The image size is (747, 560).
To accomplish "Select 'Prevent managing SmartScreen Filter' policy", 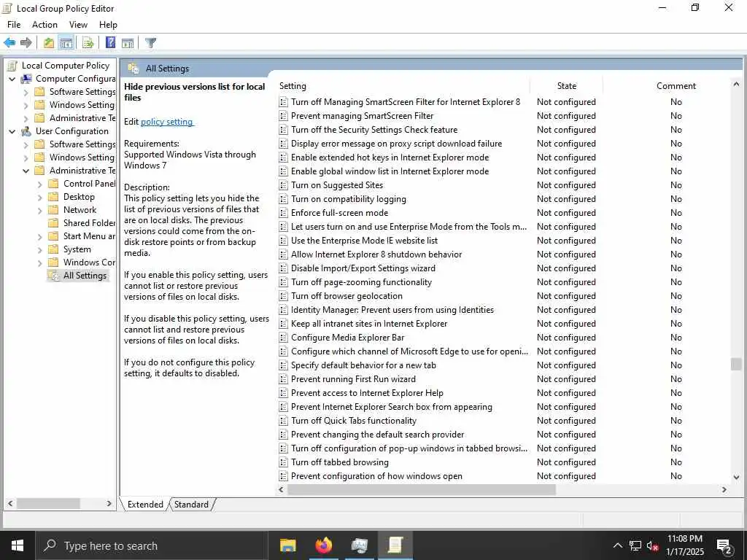I will tap(362, 116).
